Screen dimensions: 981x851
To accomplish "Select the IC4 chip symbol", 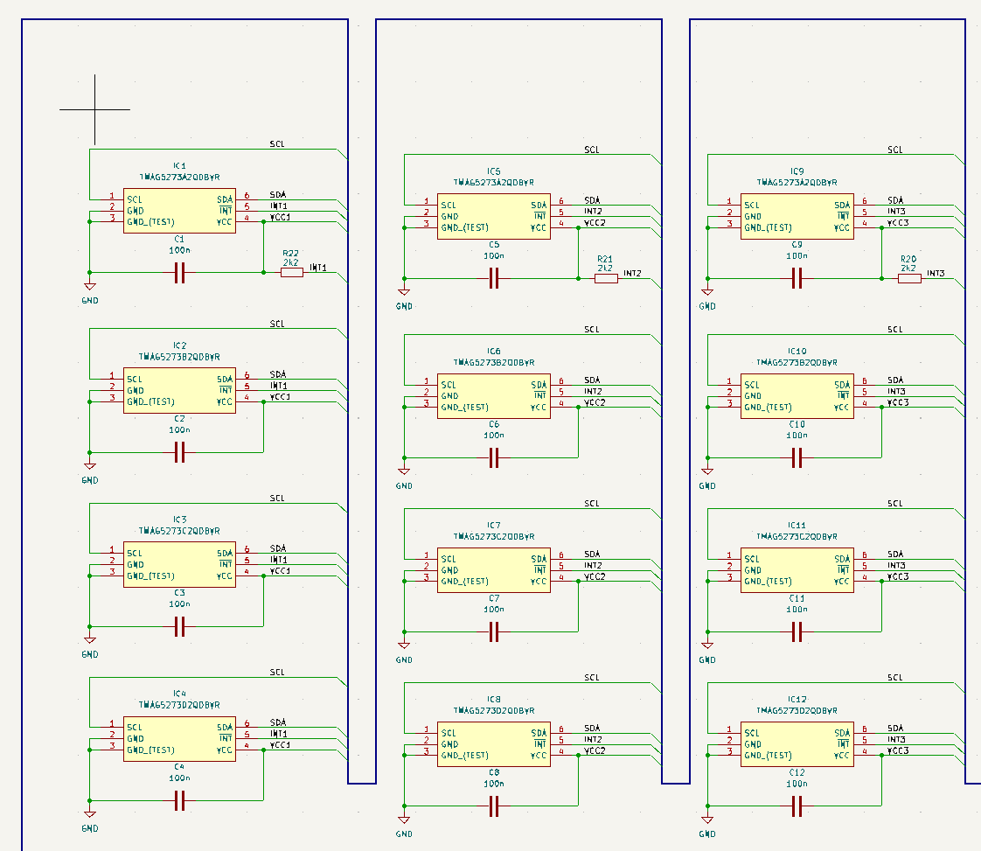I will pyautogui.click(x=179, y=738).
